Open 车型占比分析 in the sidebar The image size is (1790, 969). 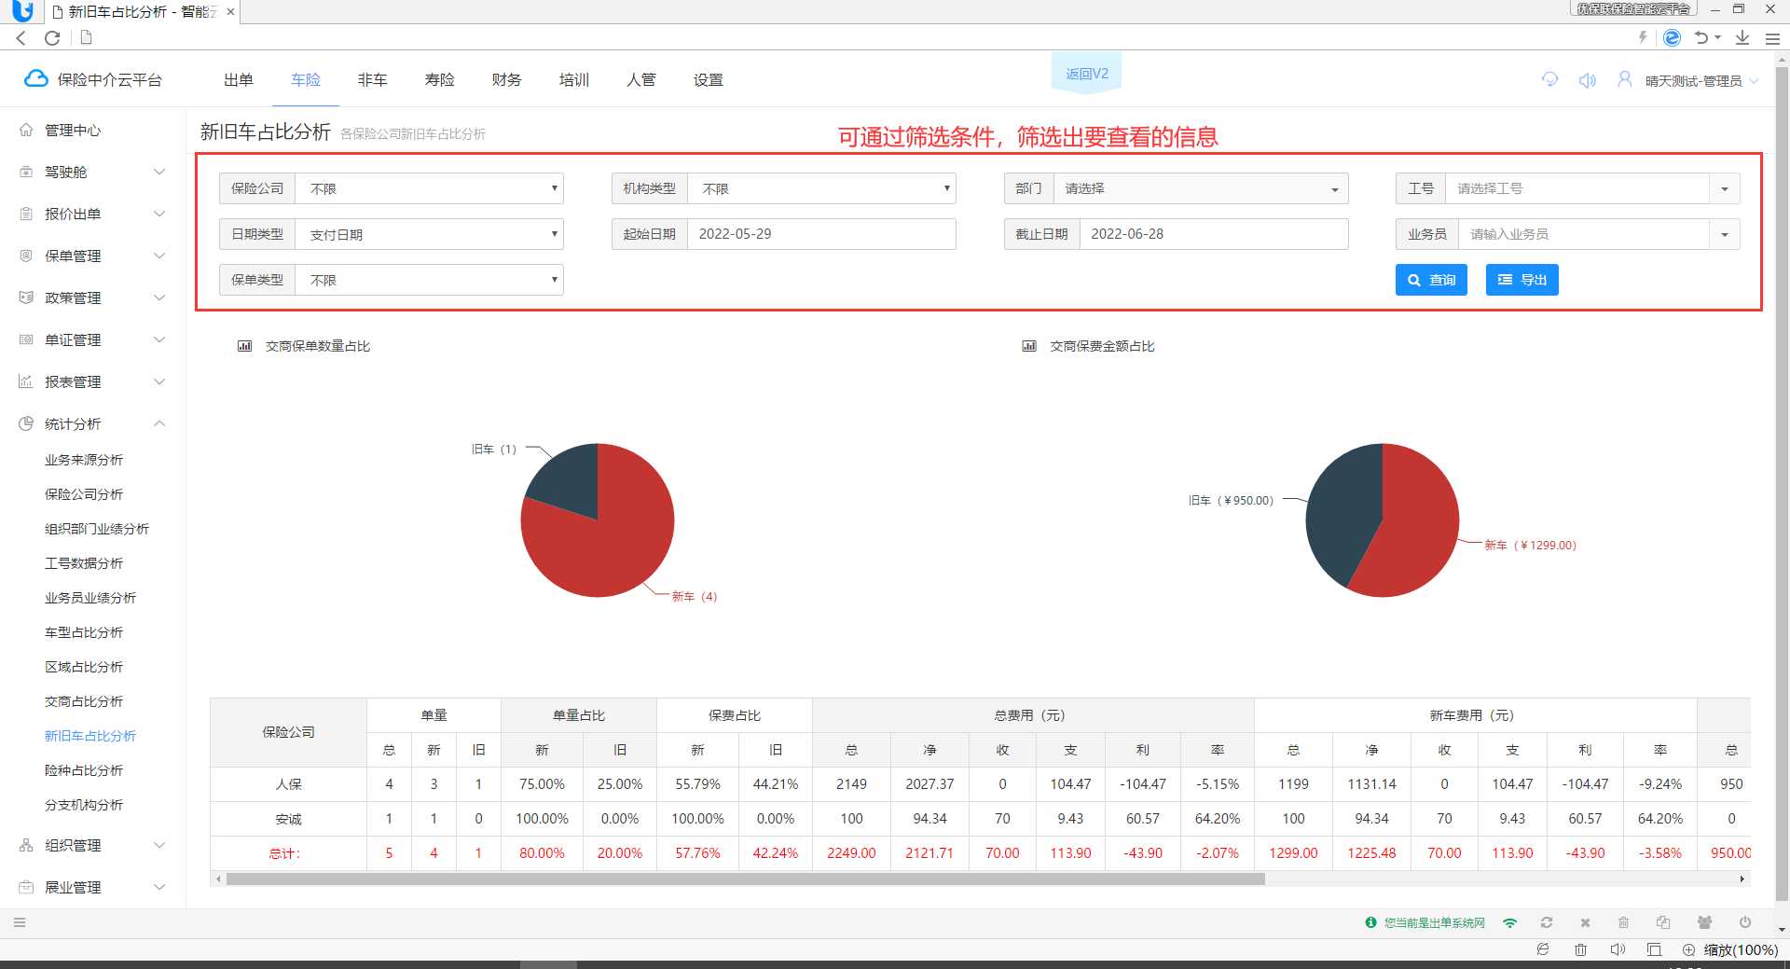click(84, 632)
